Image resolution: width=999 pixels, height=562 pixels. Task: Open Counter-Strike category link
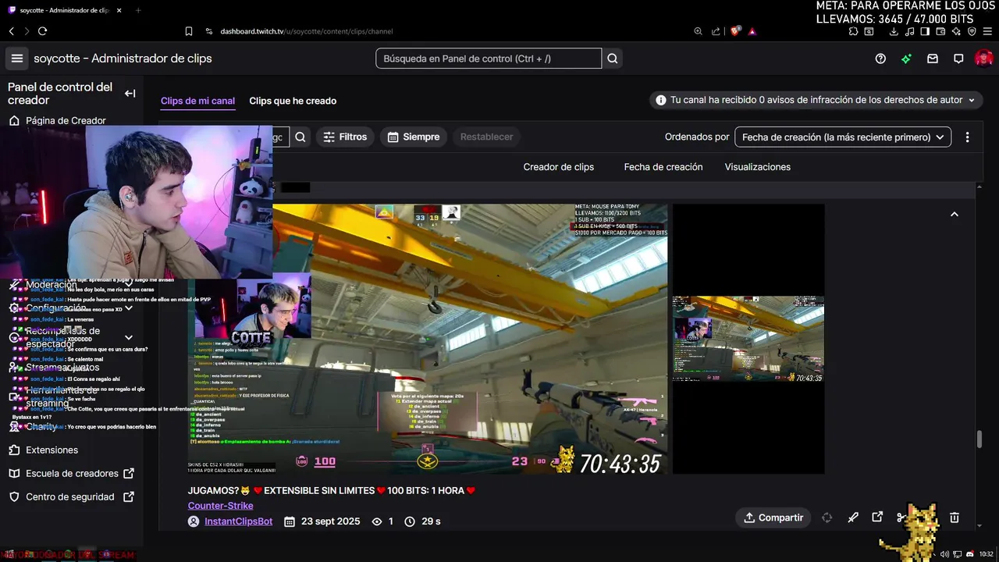coord(220,505)
